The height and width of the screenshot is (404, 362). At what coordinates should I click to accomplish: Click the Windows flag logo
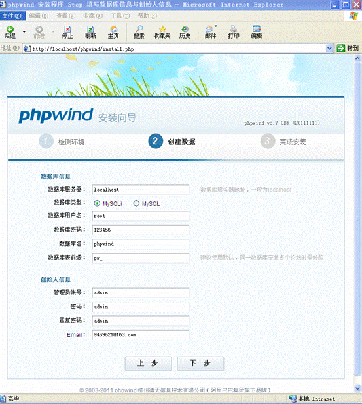pyautogui.click(x=353, y=16)
